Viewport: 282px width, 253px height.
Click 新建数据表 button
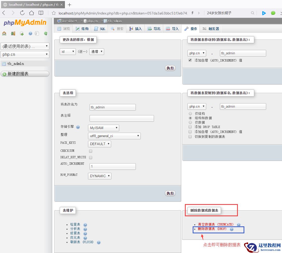coord(25,74)
